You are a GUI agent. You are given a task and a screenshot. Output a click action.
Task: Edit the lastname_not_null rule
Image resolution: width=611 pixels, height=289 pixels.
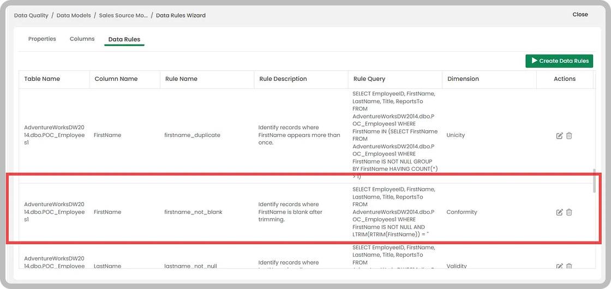(x=559, y=267)
